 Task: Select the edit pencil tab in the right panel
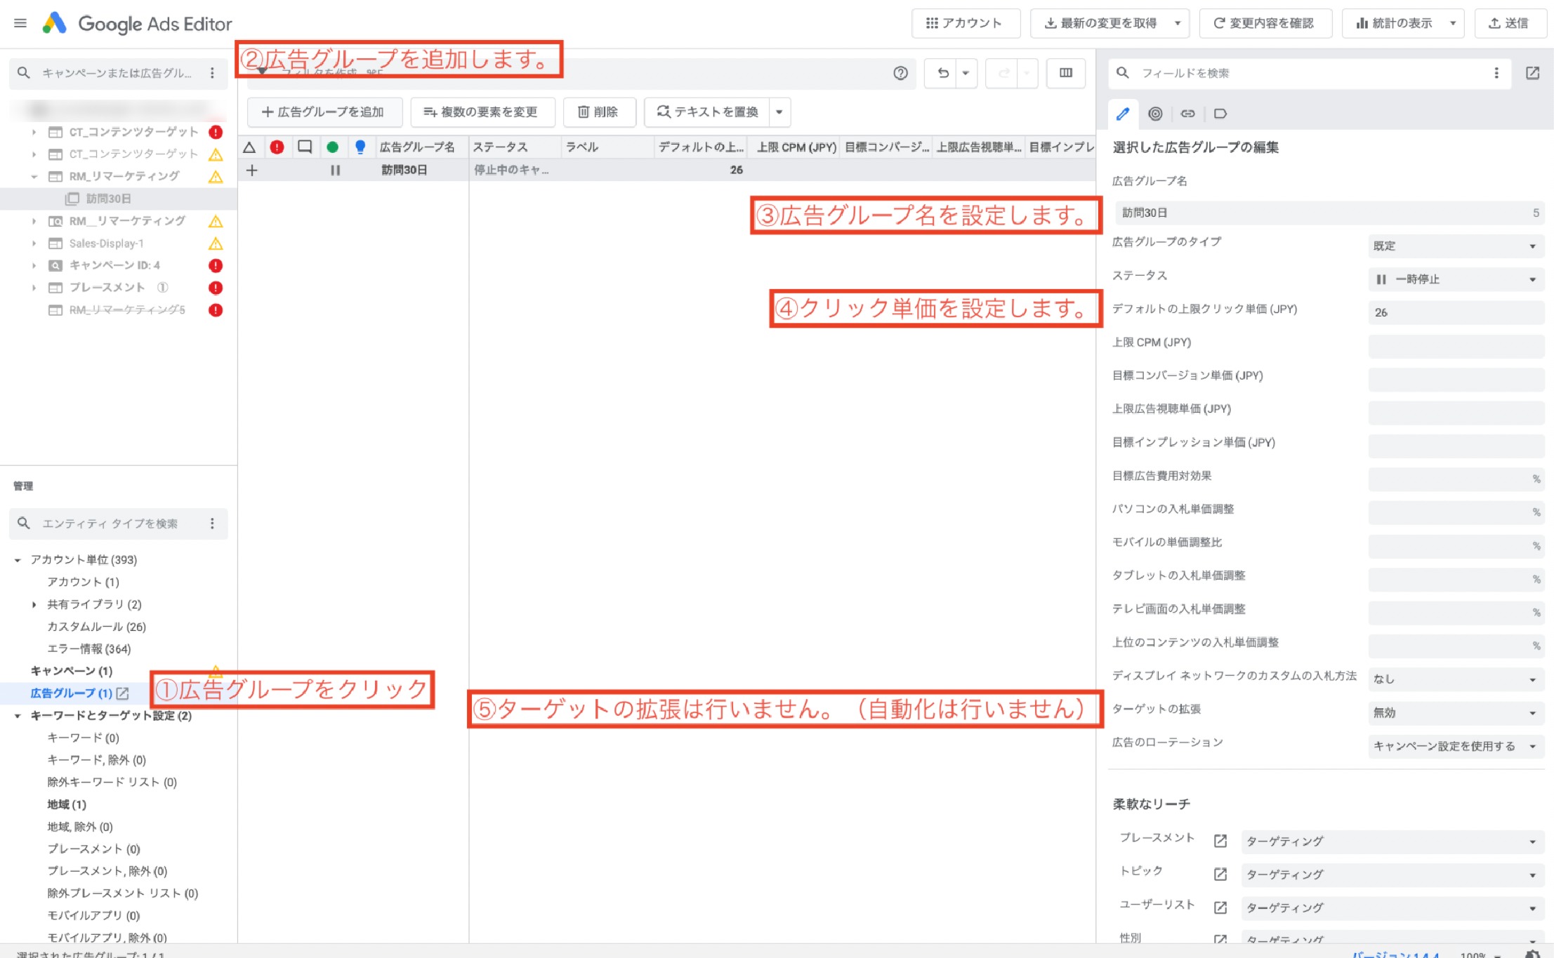click(1124, 114)
